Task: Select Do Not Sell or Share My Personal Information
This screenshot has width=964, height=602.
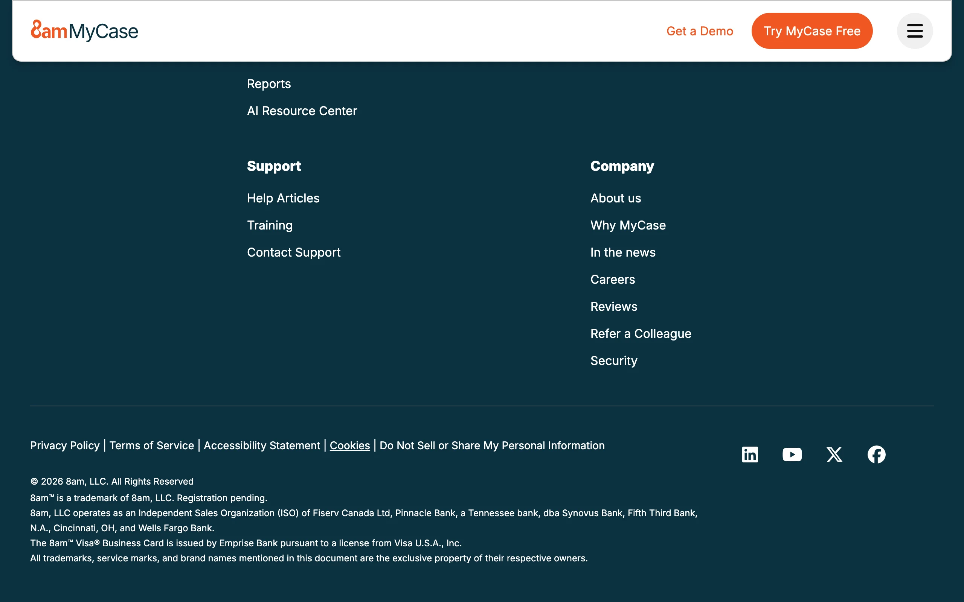Action: coord(492,445)
